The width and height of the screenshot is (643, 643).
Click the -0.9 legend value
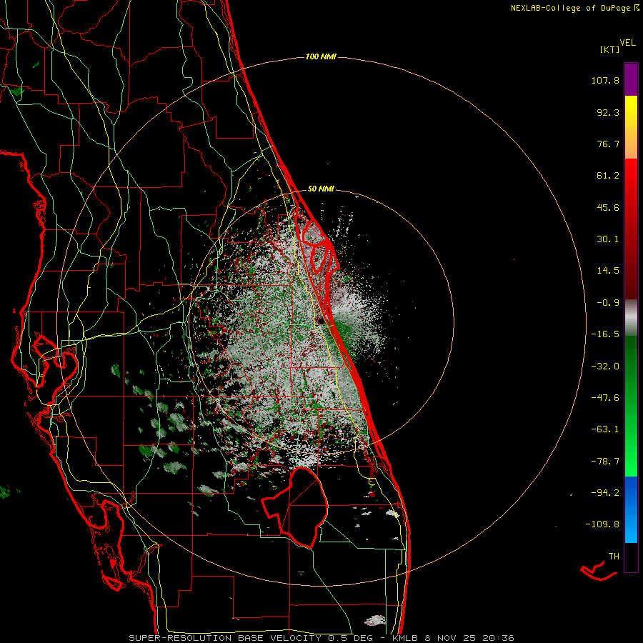[x=608, y=303]
